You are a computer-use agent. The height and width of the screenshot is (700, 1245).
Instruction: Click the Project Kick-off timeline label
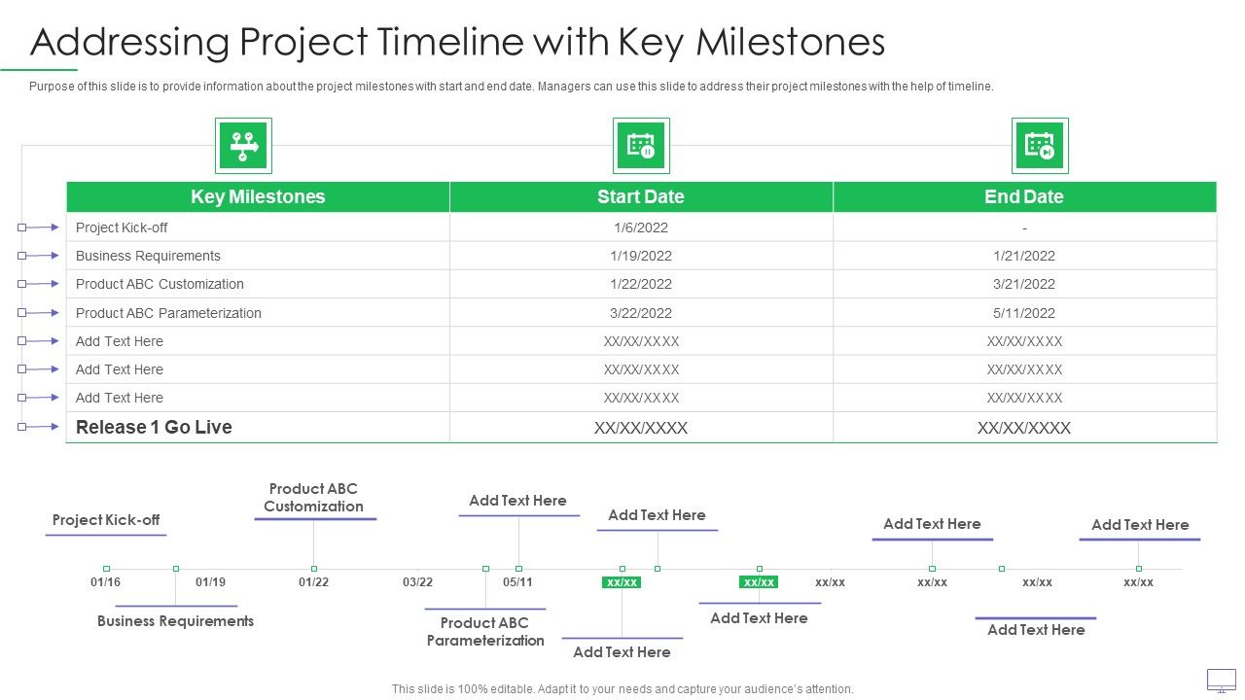pyautogui.click(x=106, y=520)
